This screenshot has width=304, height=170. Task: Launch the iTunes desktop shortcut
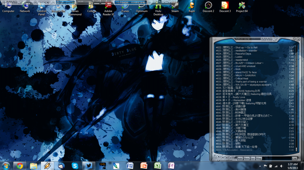tap(125, 7)
